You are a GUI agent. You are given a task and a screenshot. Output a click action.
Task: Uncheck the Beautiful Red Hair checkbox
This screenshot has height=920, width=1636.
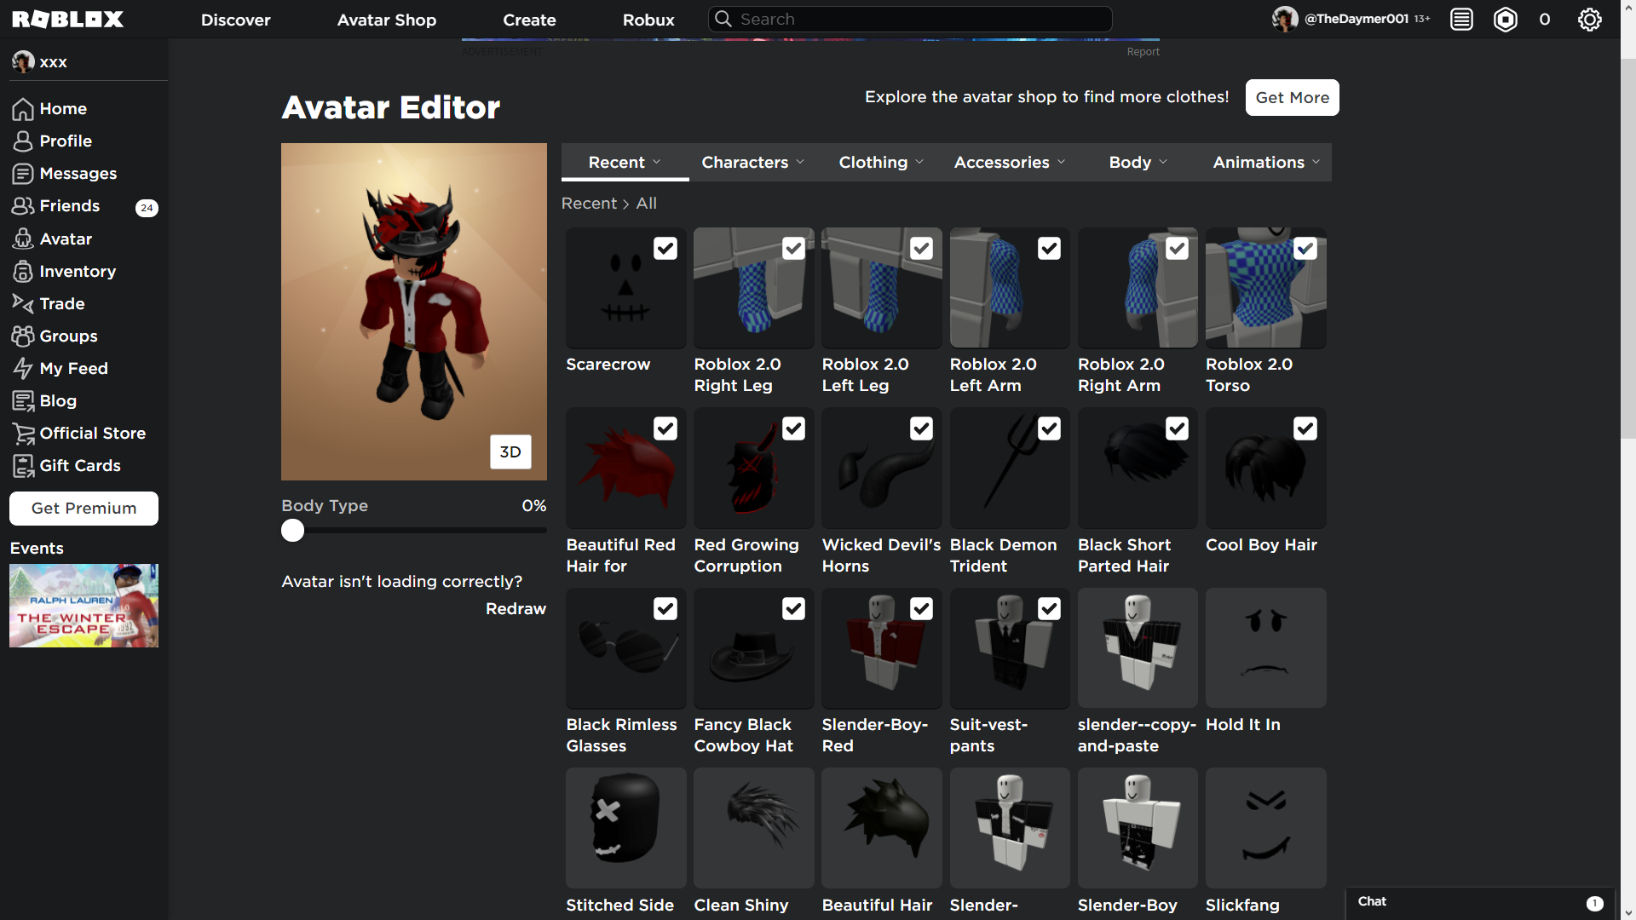click(x=665, y=428)
